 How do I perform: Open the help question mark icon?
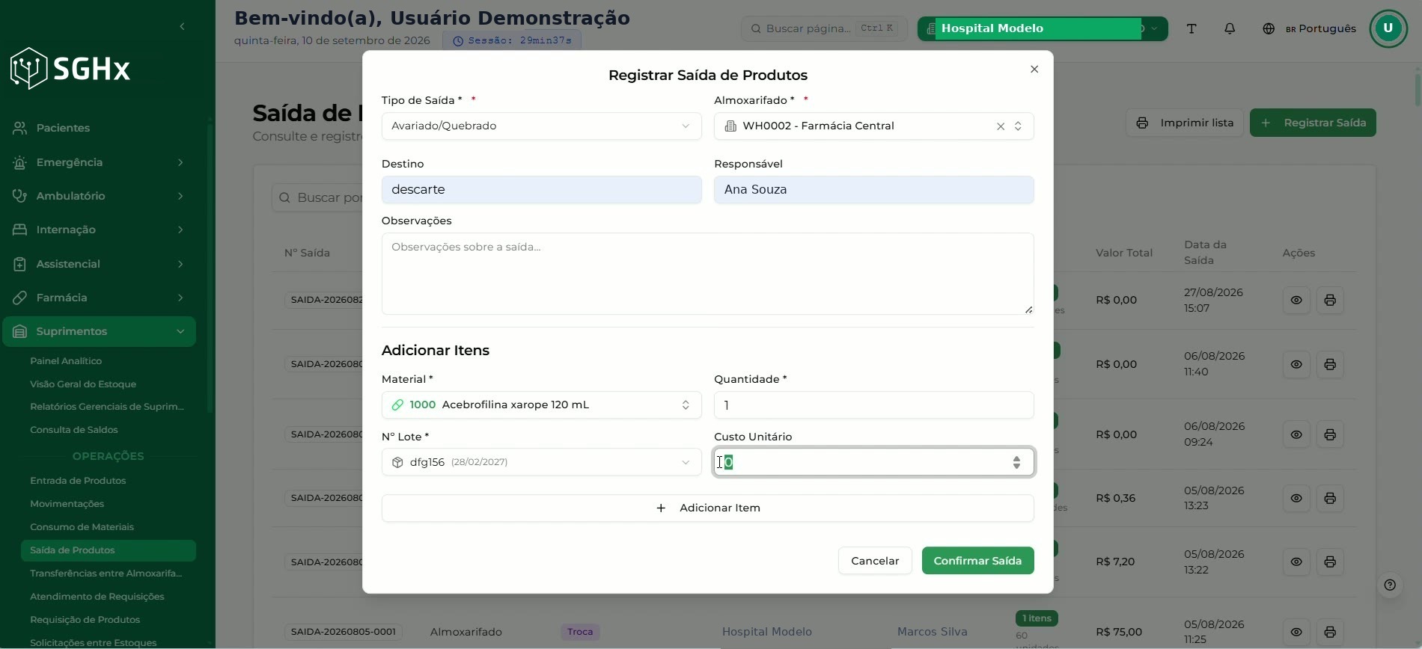pyautogui.click(x=1390, y=585)
